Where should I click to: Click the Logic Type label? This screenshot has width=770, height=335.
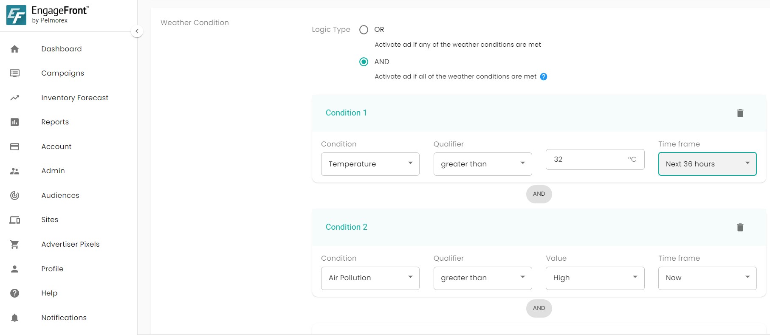[331, 30]
